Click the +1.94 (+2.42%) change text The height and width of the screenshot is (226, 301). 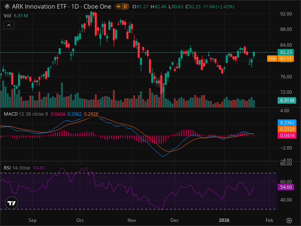pos(219,6)
